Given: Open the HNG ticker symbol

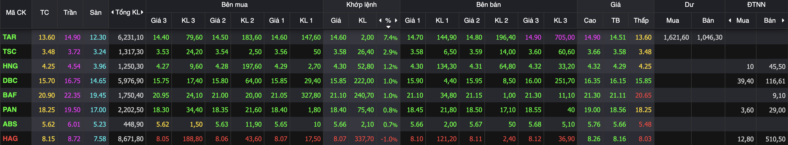Looking at the screenshot, I should pyautogui.click(x=10, y=66).
